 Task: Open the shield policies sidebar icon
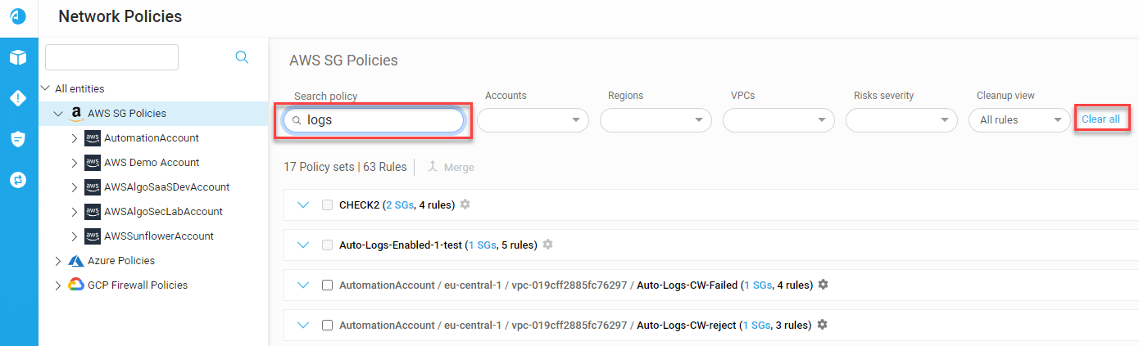coord(18,139)
